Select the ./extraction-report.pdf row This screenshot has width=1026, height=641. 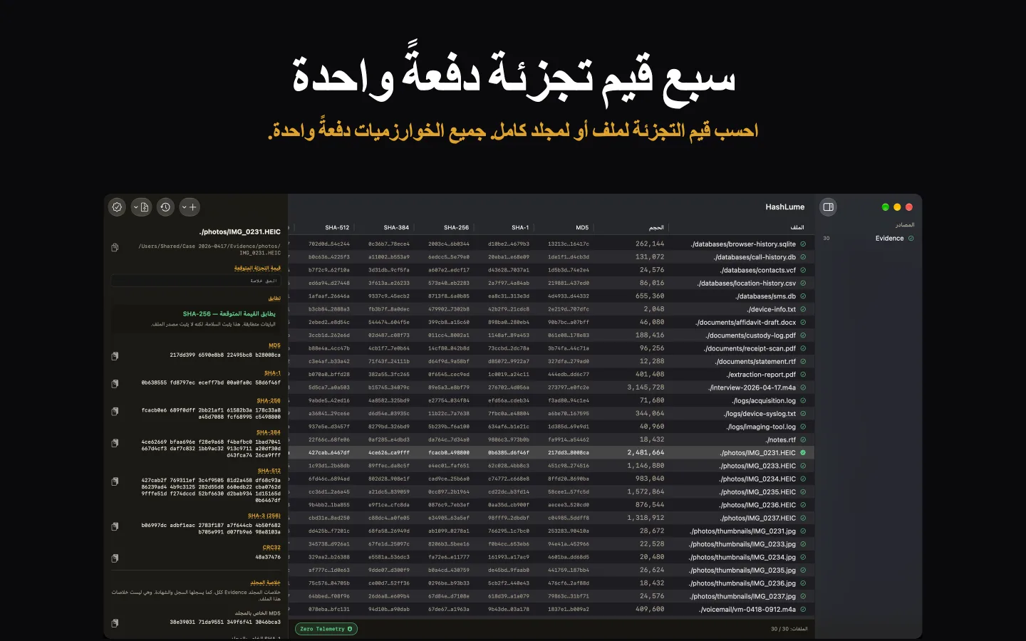551,375
